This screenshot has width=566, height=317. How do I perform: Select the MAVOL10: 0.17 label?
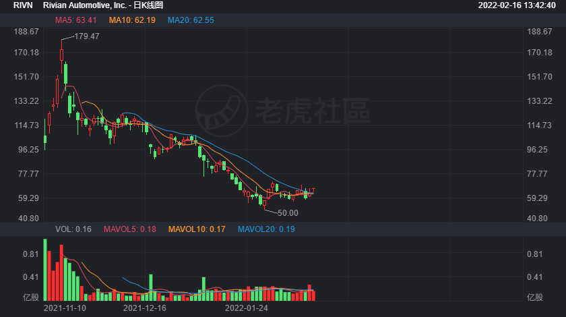(197, 229)
